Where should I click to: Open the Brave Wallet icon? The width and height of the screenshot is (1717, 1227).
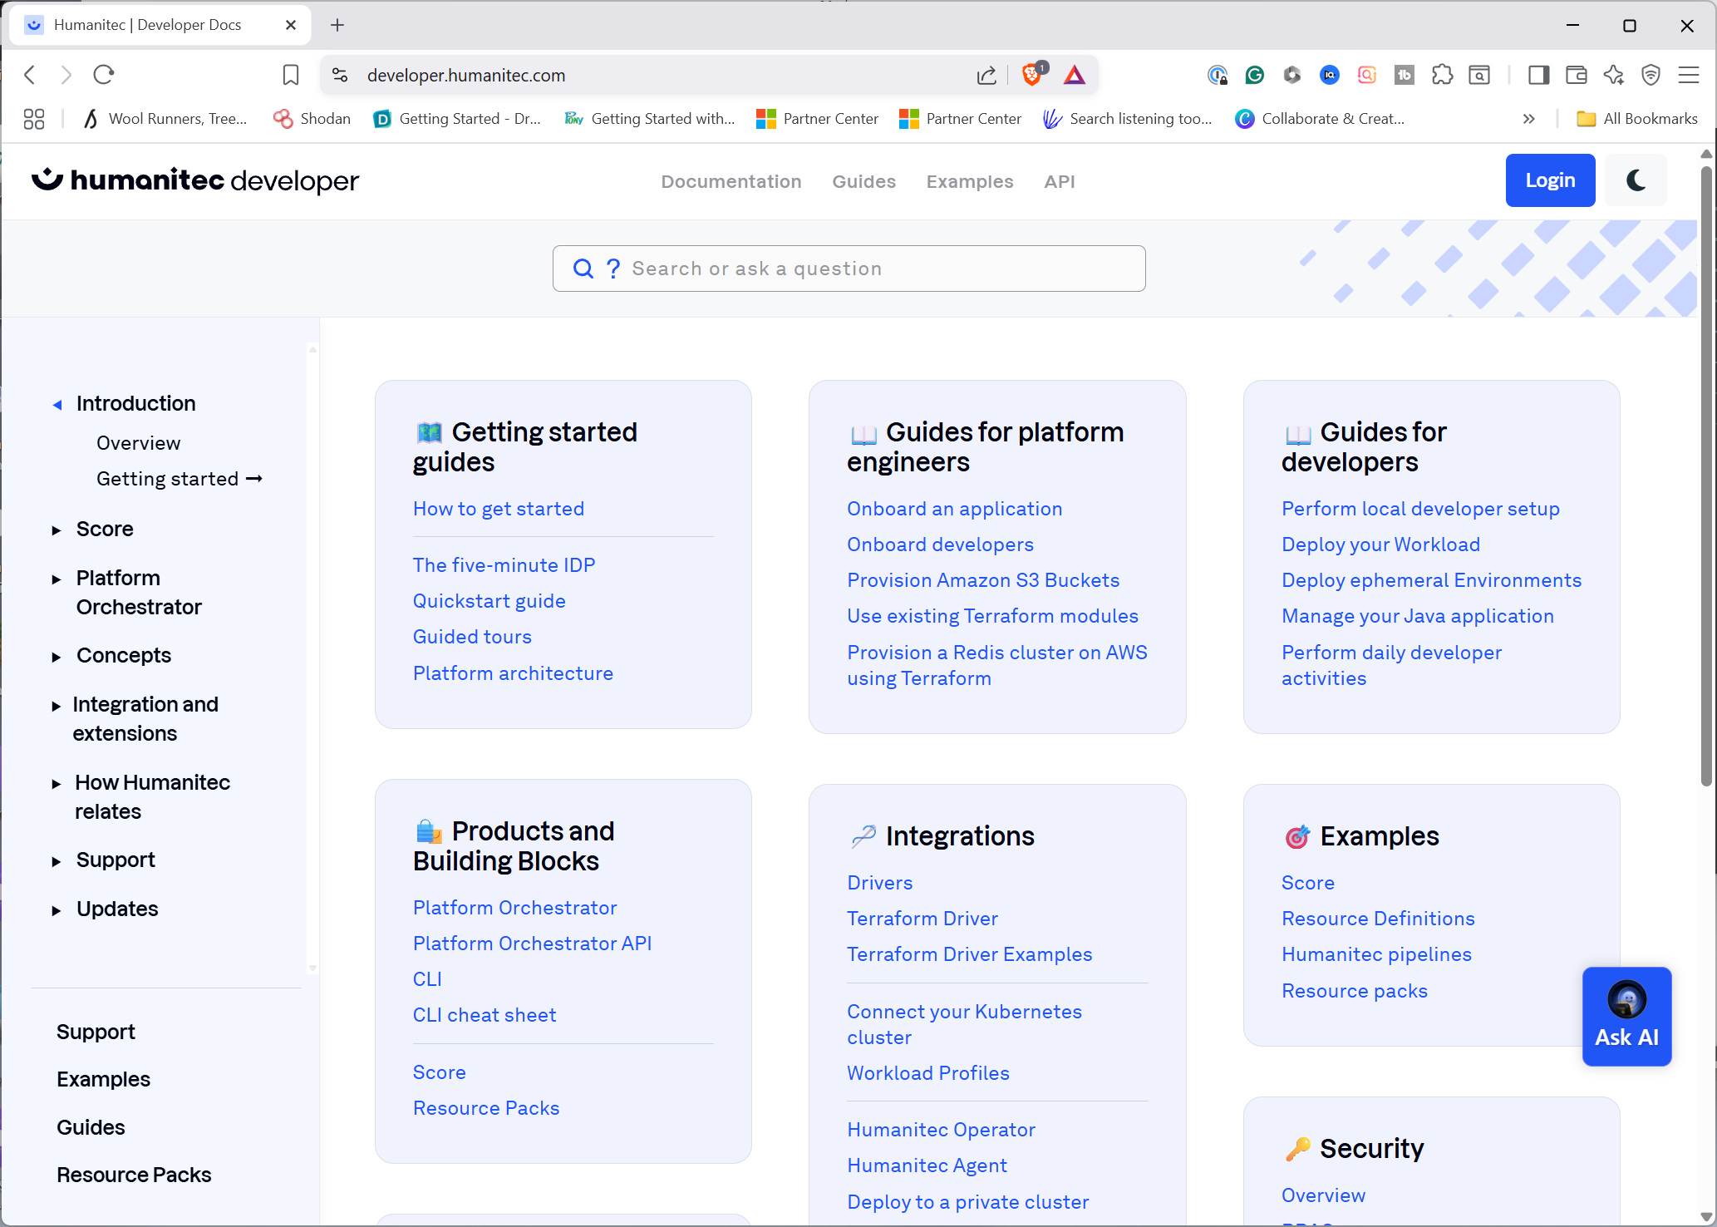(x=1577, y=75)
